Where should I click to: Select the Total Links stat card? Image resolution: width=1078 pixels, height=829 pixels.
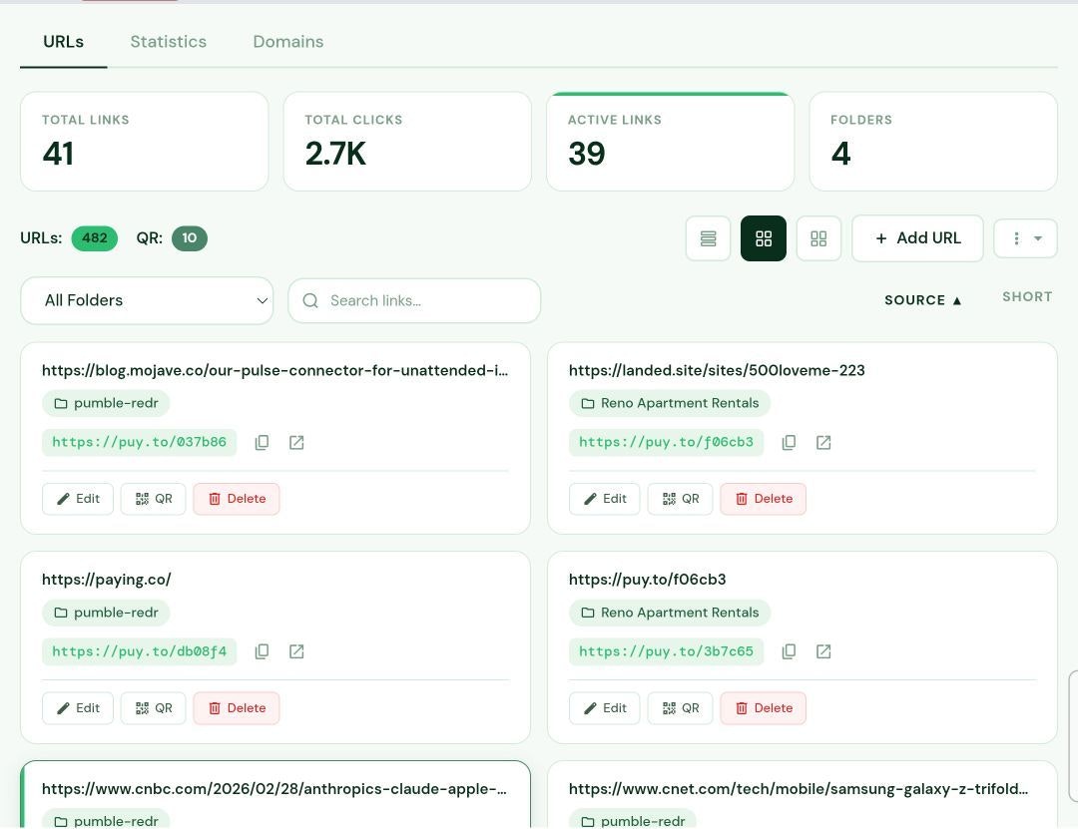coord(145,142)
